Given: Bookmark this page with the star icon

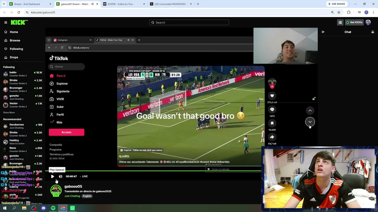Looking at the screenshot, I should pyautogui.click(x=339, y=12).
